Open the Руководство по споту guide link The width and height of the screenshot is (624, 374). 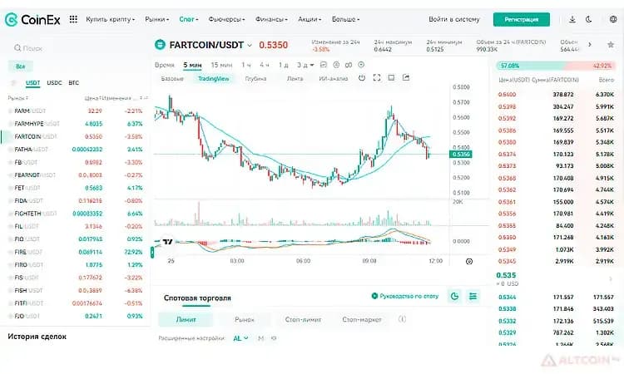coord(409,296)
